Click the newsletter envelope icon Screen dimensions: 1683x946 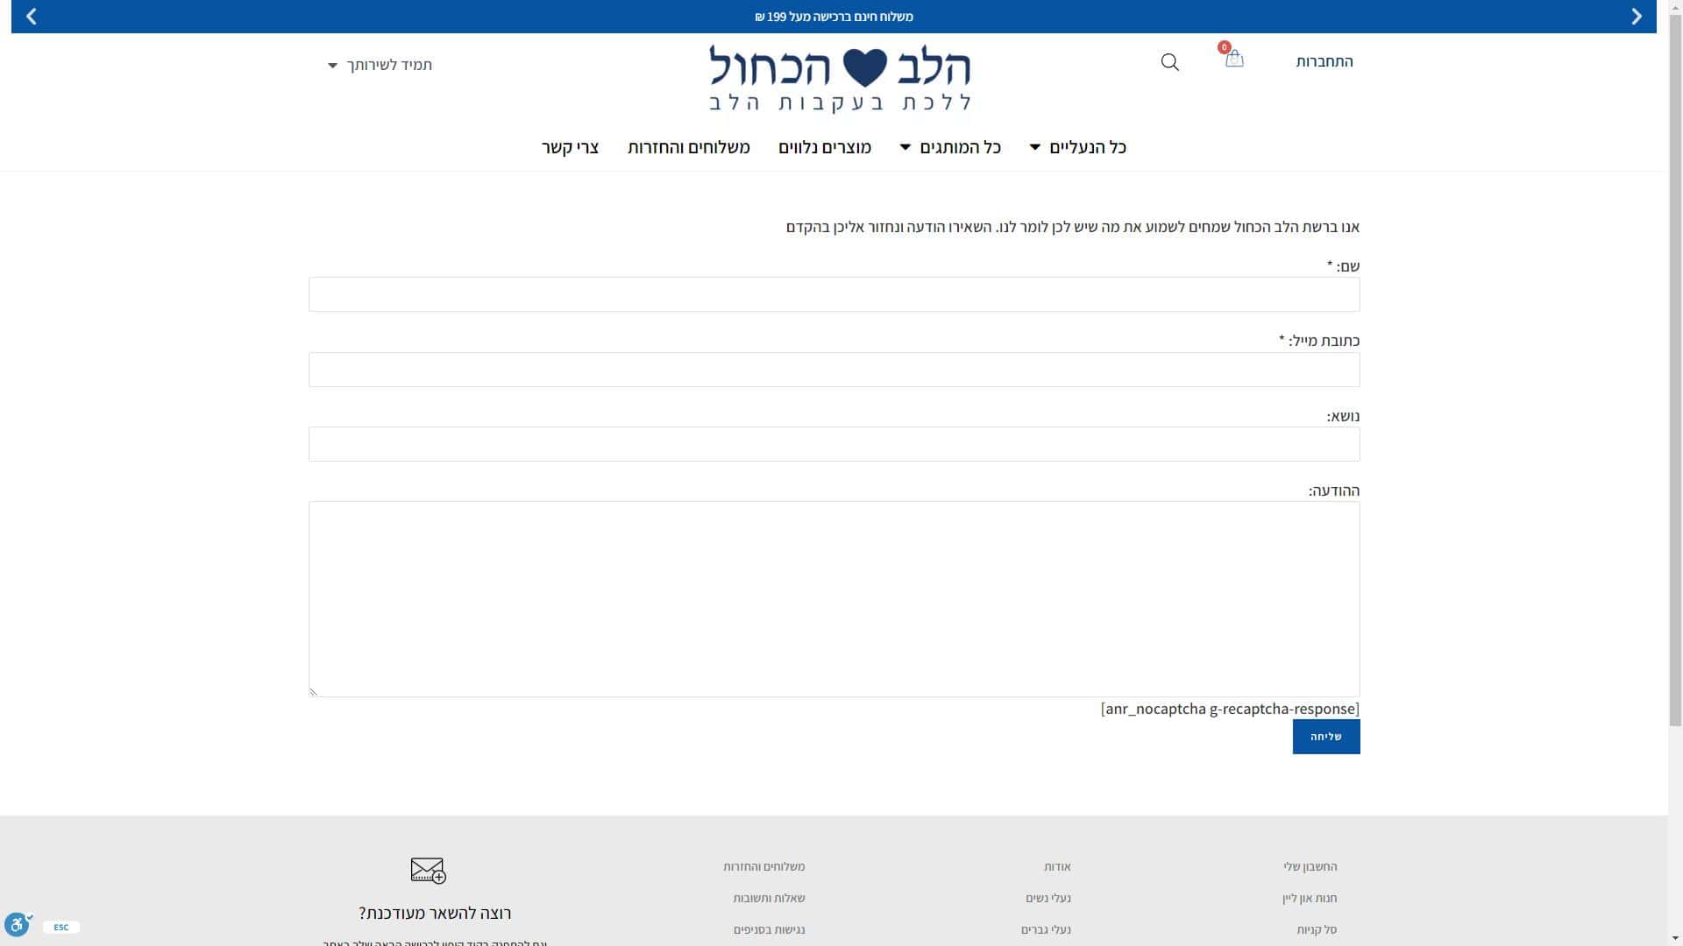tap(428, 870)
